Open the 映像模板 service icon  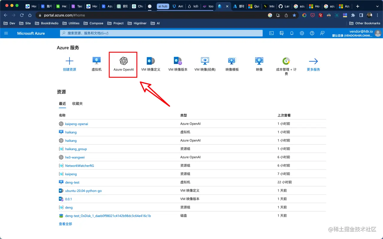[x=232, y=61]
